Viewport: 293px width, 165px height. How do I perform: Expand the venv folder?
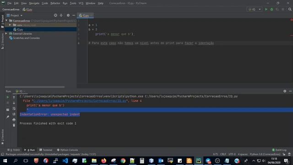click(10, 25)
